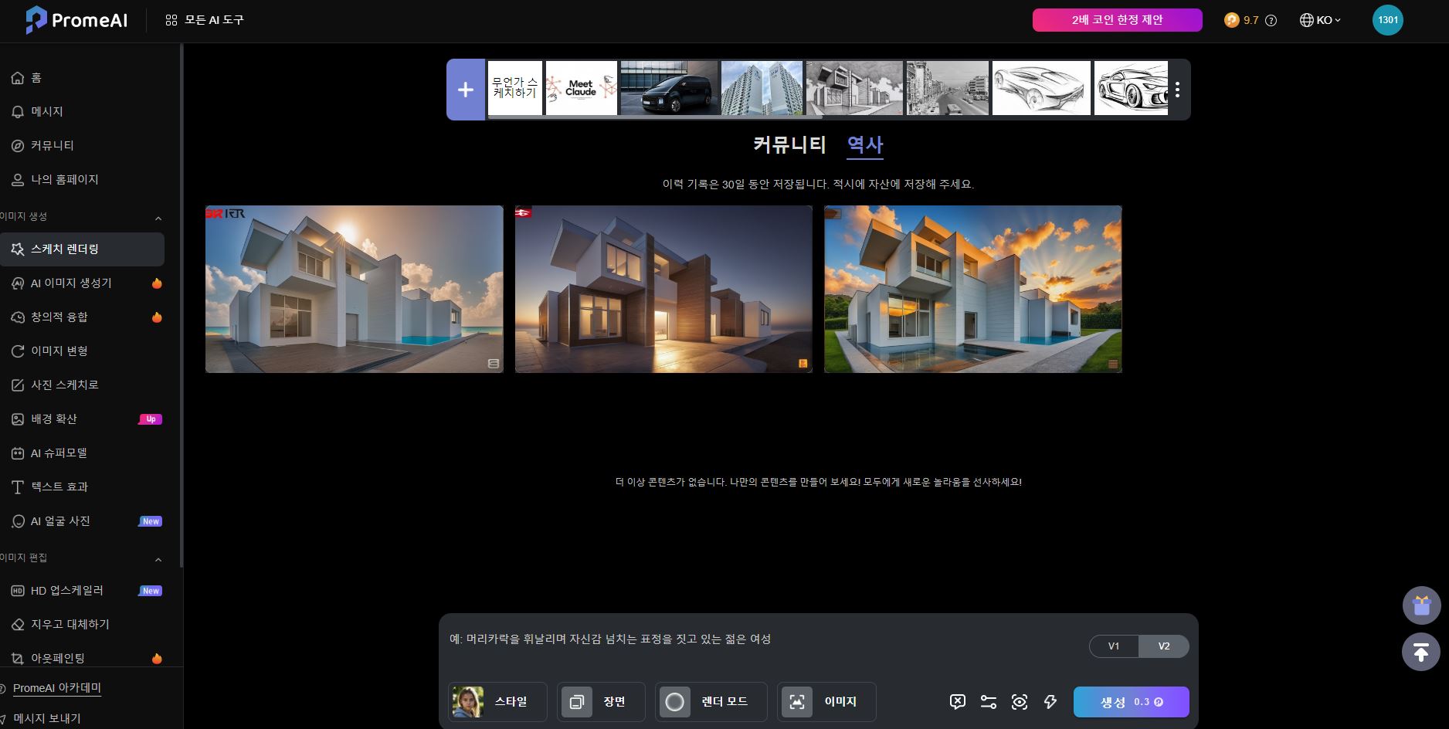The width and height of the screenshot is (1449, 729).
Task: Click the lightning bolt fast mode icon
Action: pos(1050,702)
